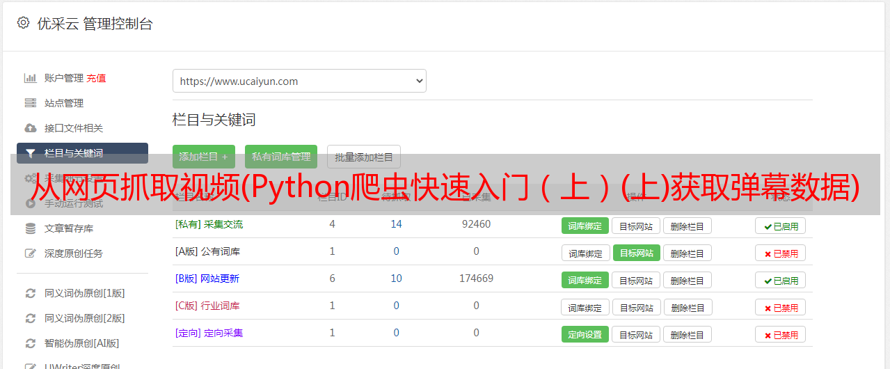The width and height of the screenshot is (890, 369).
Task: Click 词库绑定 in the 公有词库 row
Action: (x=585, y=253)
